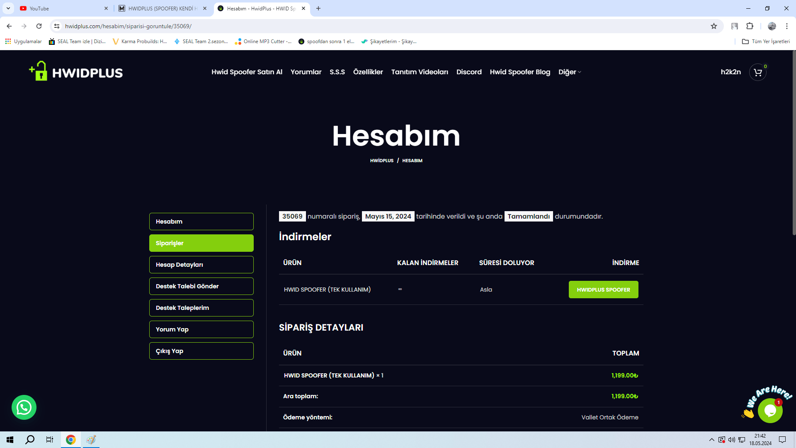Go back to the previous page
Screen dimensions: 796x448
click(x=9, y=26)
